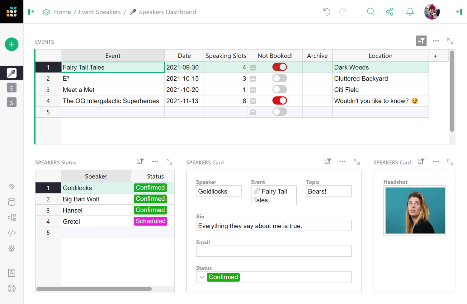Open the SPEAKERS Status three-dot menu
Screen dimensions: 467x304
[155, 161]
